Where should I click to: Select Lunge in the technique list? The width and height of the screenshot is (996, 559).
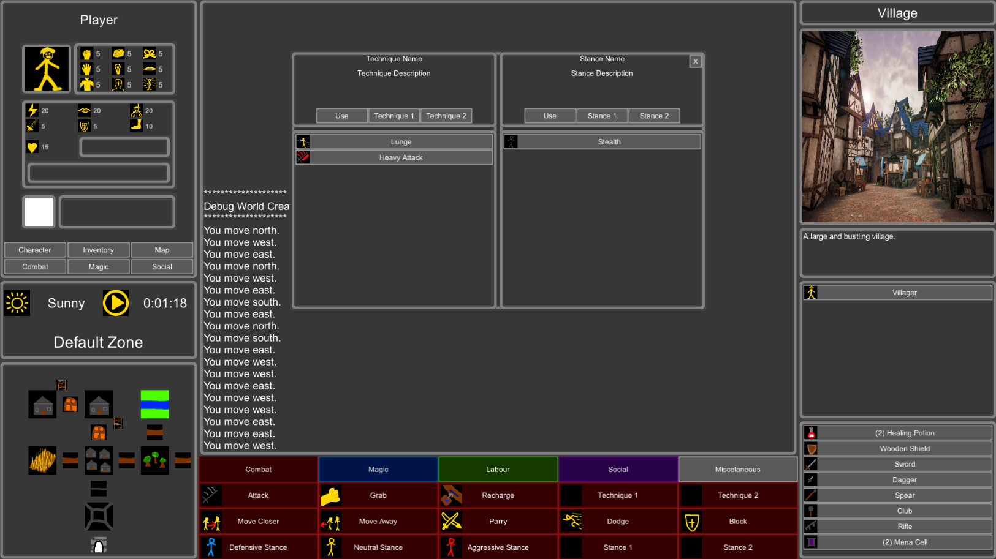(401, 142)
